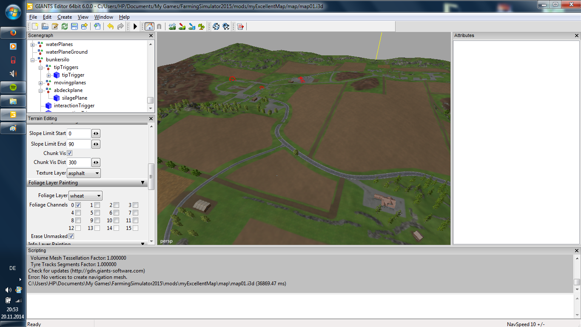Open Firefox from the Windows taskbar
This screenshot has width=581, height=327.
13,32
